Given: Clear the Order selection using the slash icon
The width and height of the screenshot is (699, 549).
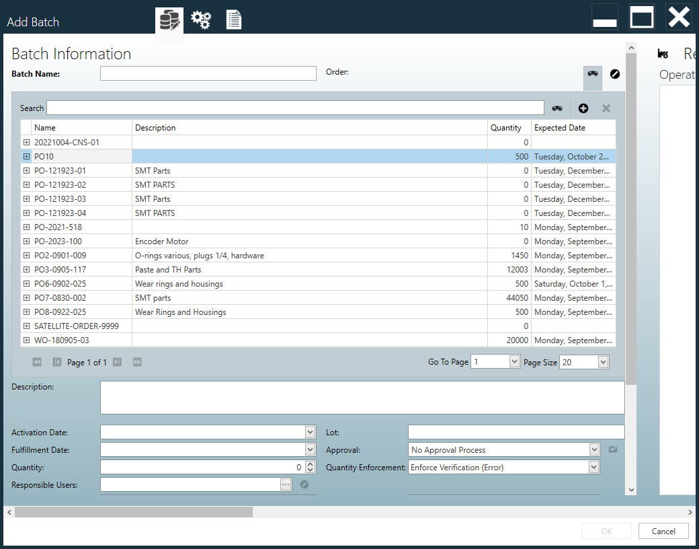Looking at the screenshot, I should coord(614,74).
